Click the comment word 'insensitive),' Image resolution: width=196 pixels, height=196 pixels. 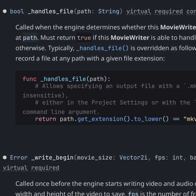pyautogui.click(x=45, y=96)
